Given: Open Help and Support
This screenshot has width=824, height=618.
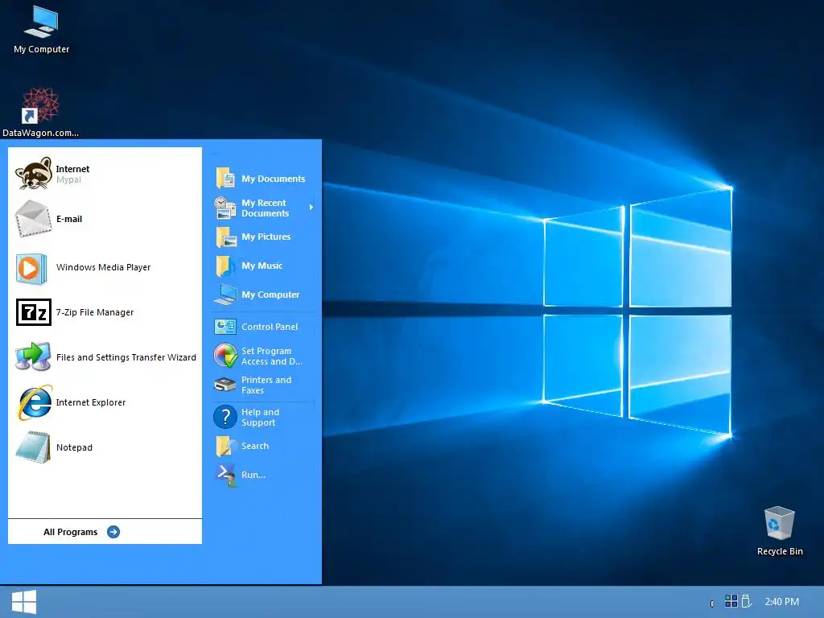Looking at the screenshot, I should 264,418.
